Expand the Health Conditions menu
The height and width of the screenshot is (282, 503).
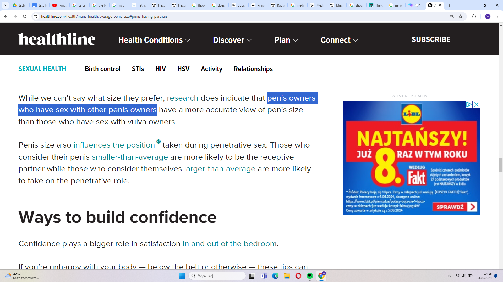coord(154,40)
